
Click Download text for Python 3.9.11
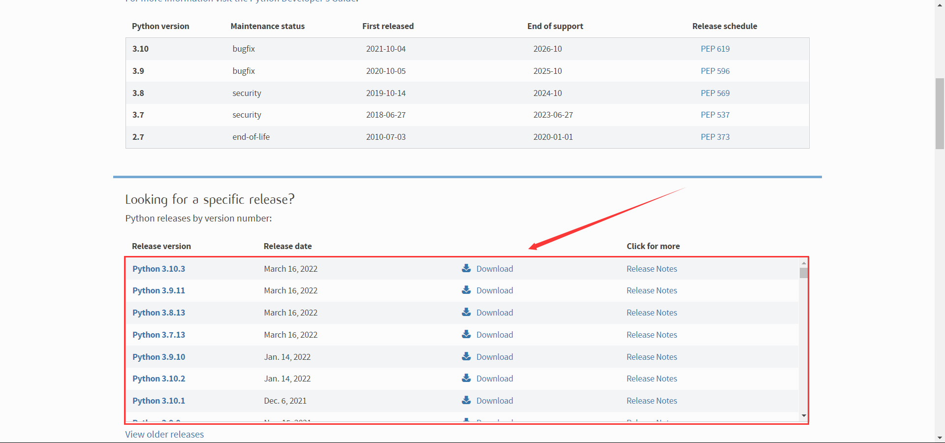495,290
